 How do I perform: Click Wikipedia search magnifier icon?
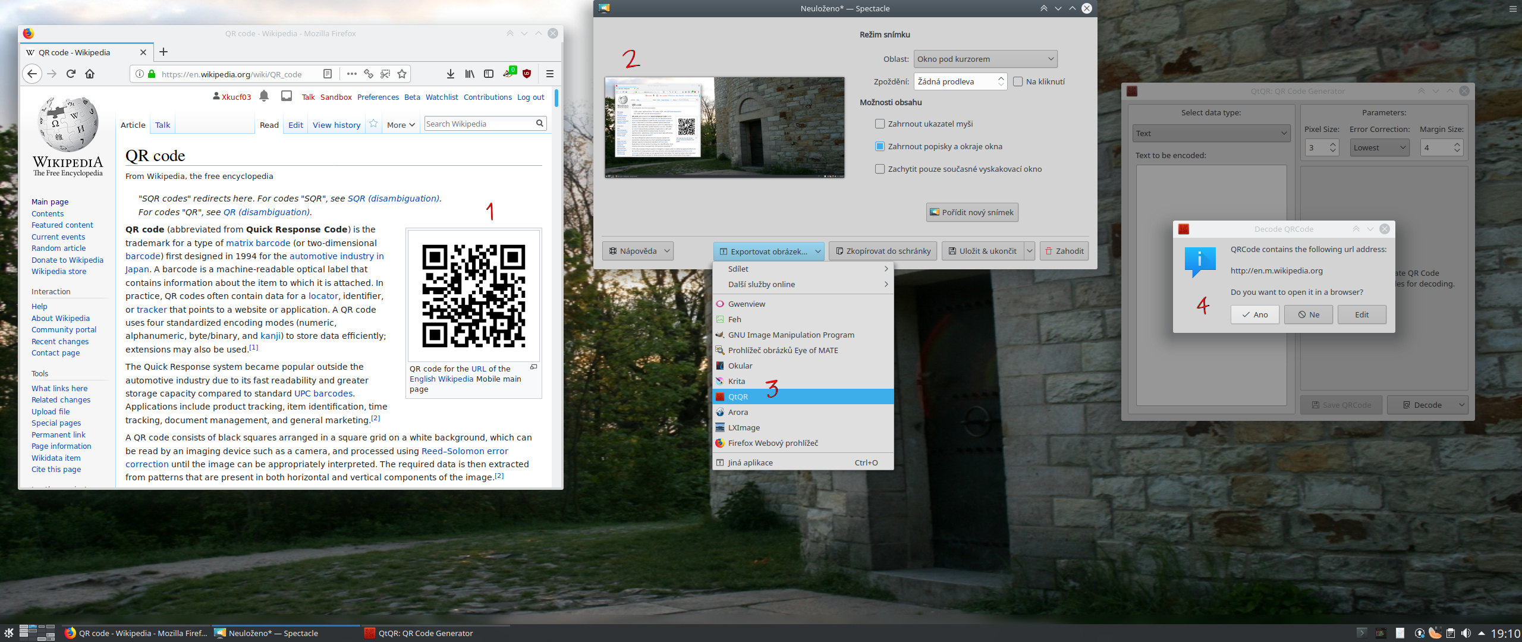tap(540, 123)
